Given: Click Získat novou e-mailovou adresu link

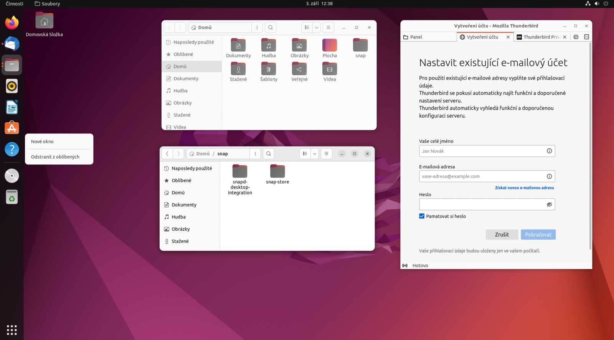Looking at the screenshot, I should tap(524, 188).
